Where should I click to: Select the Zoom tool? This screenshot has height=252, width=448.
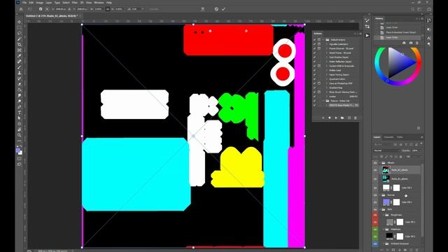tap(20, 135)
